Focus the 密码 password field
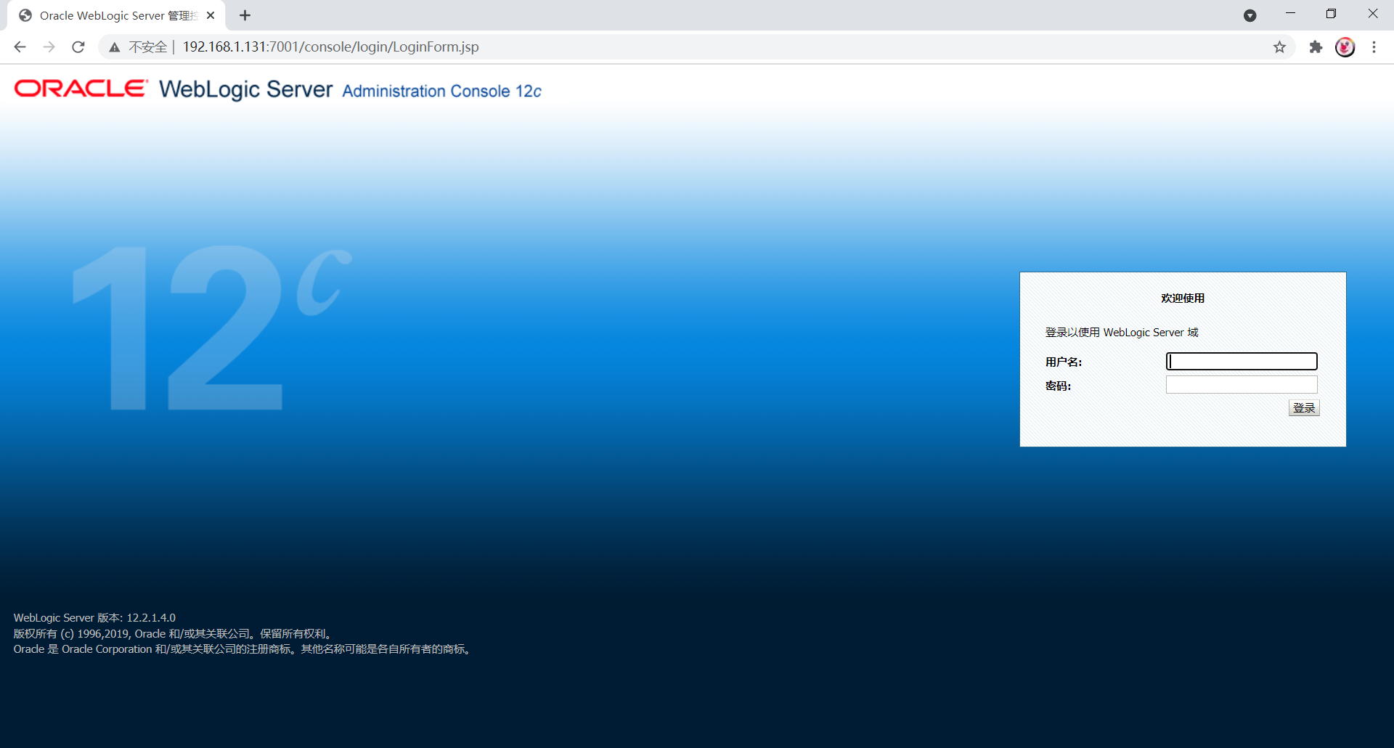Image resolution: width=1394 pixels, height=748 pixels. tap(1242, 385)
